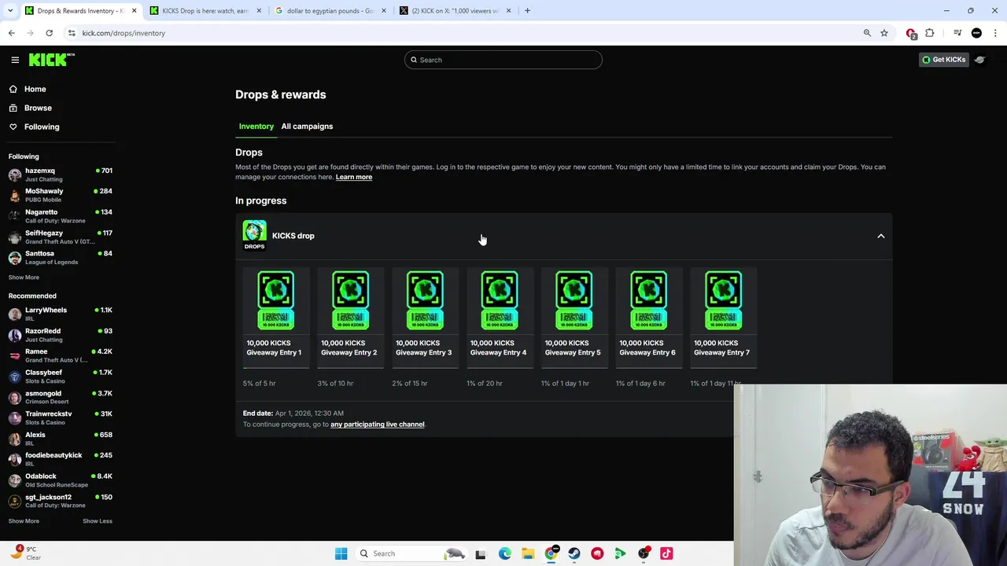Open Alexis recommended channel
Viewport: 1007px width, 566px height.
[61, 439]
